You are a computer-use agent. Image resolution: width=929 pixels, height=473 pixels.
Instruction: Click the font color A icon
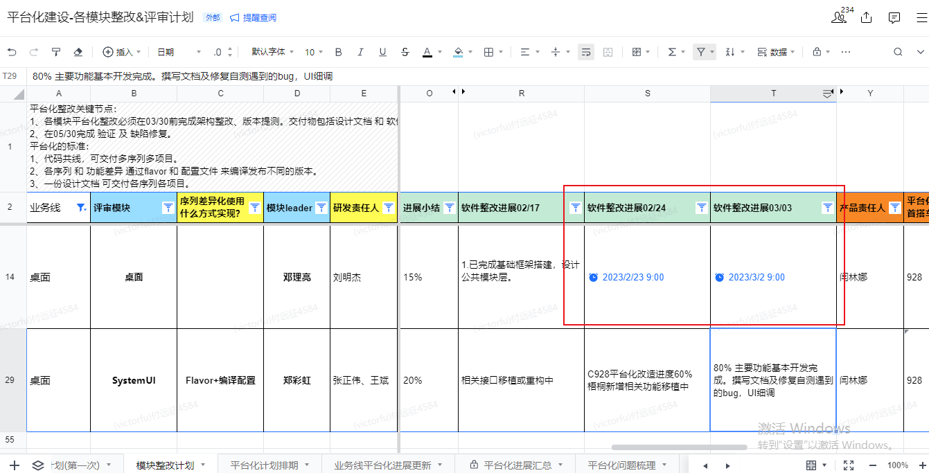[427, 52]
